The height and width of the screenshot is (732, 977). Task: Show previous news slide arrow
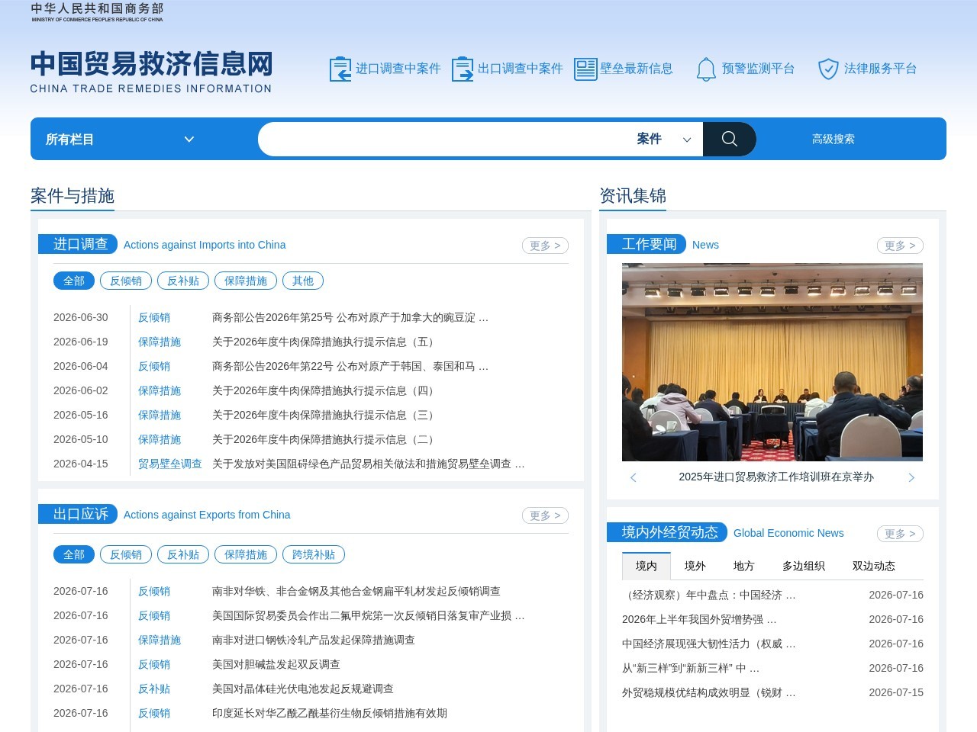(633, 477)
